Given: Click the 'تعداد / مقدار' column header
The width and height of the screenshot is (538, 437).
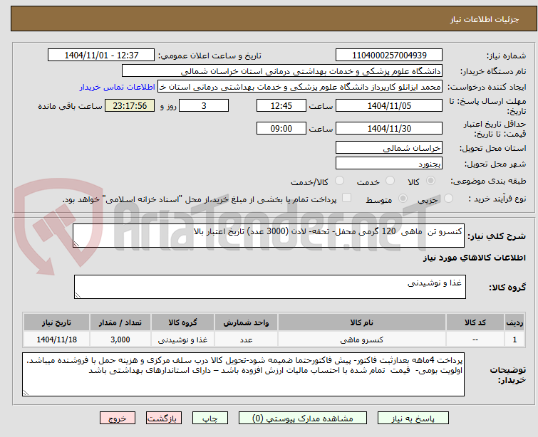Looking at the screenshot, I should tap(120, 322).
